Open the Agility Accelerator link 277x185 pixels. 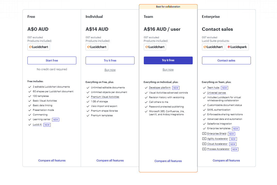(218, 139)
